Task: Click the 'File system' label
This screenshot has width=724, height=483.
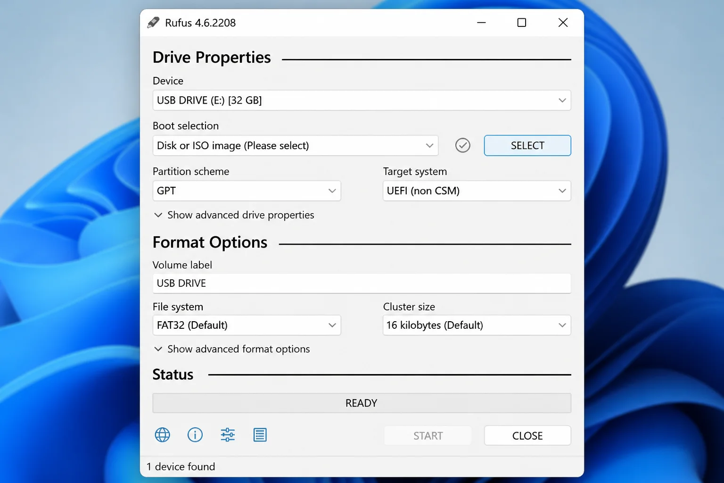Action: (178, 307)
